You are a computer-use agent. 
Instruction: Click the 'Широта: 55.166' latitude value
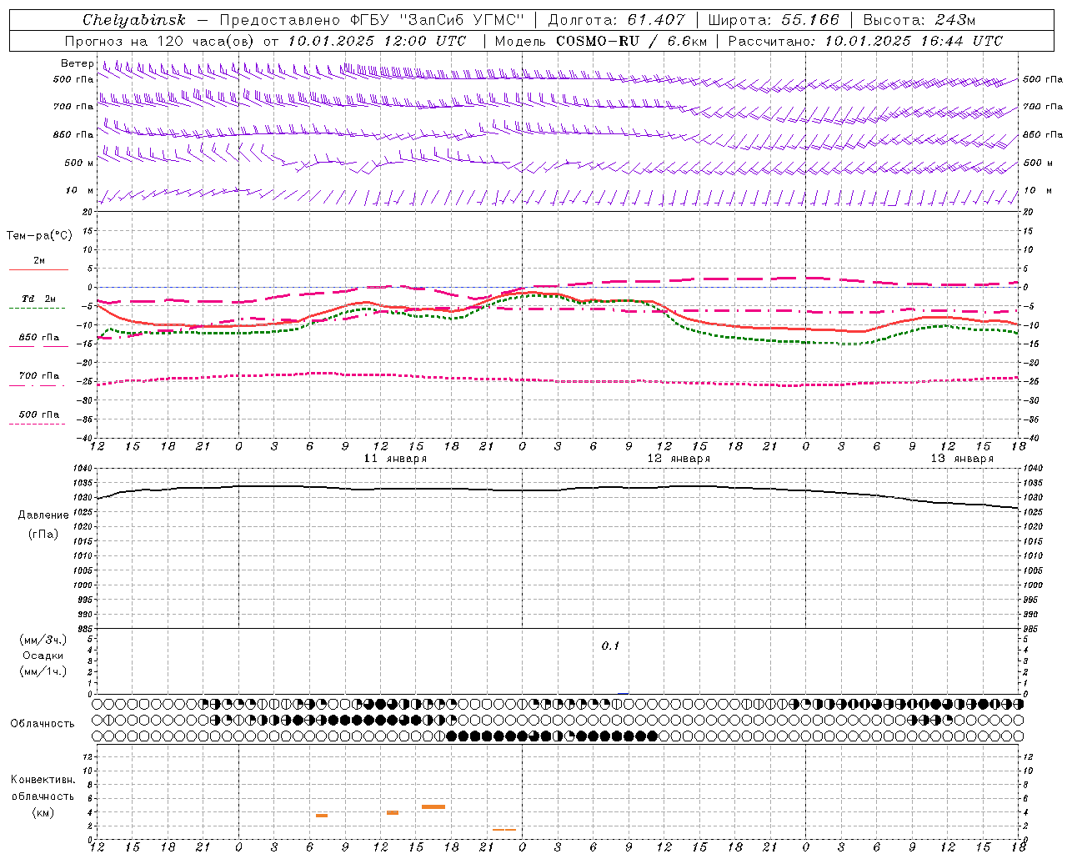774,20
